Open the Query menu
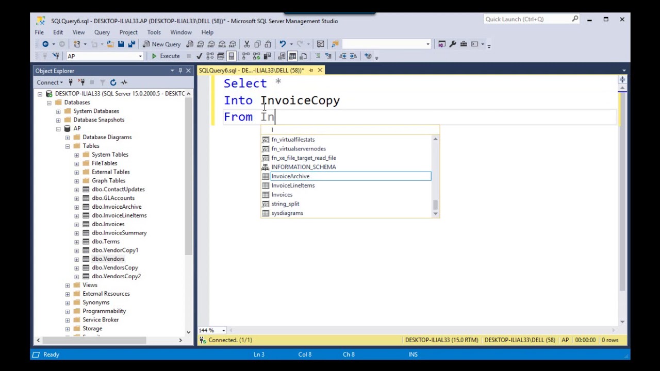 102,32
